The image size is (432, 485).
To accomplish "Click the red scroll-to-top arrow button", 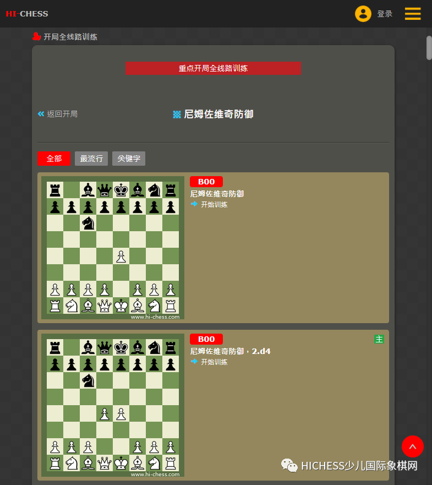I will (x=413, y=446).
